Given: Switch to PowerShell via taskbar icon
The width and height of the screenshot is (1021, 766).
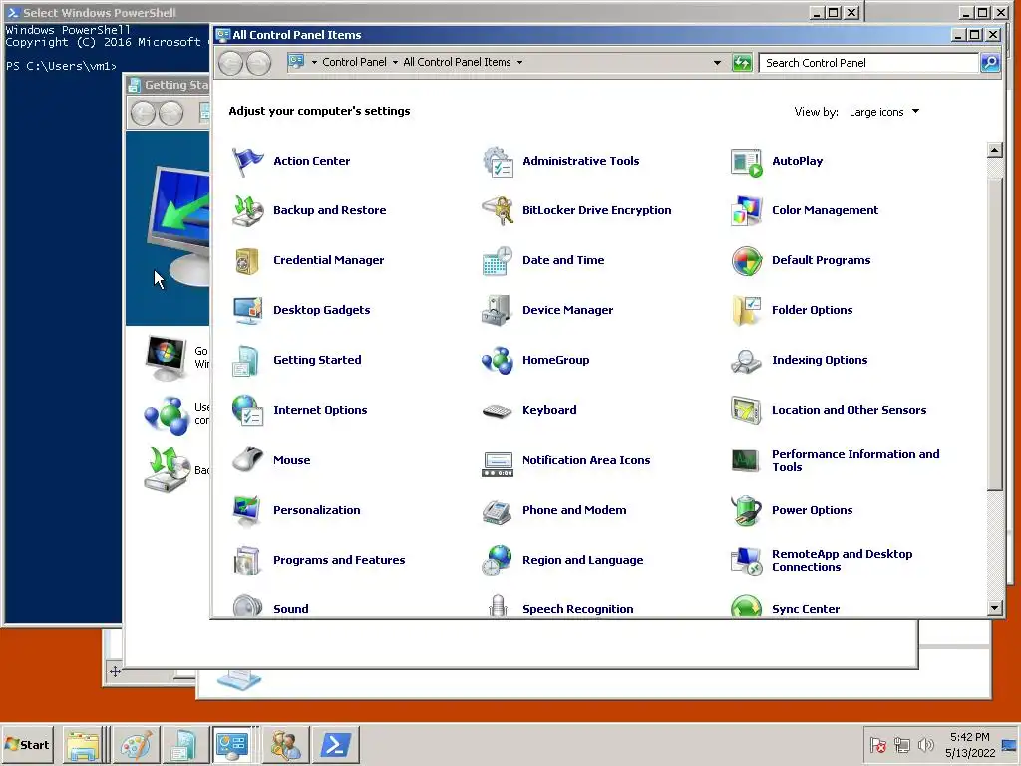Looking at the screenshot, I should pos(335,744).
